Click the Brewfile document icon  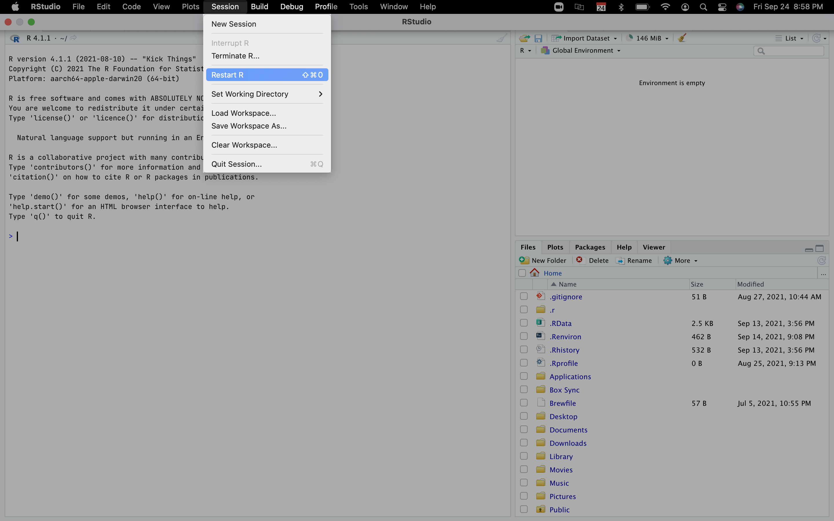[540, 402]
